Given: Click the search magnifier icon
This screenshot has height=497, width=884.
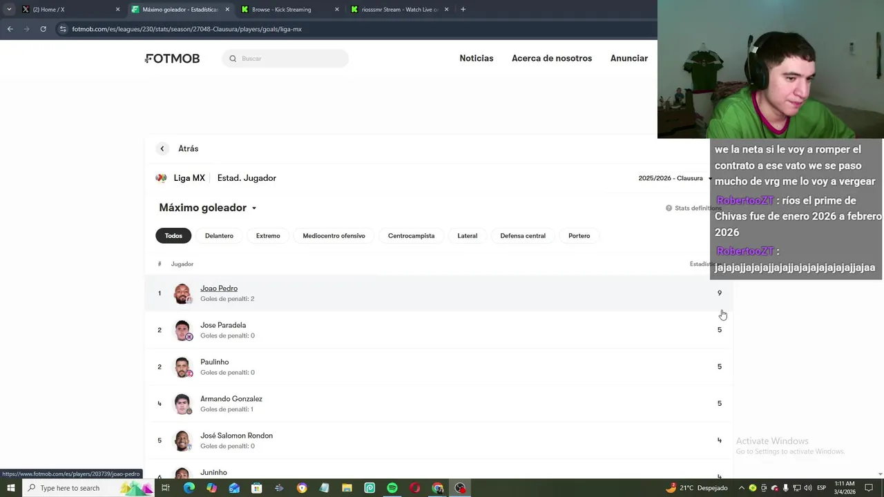Looking at the screenshot, I should click(x=233, y=59).
